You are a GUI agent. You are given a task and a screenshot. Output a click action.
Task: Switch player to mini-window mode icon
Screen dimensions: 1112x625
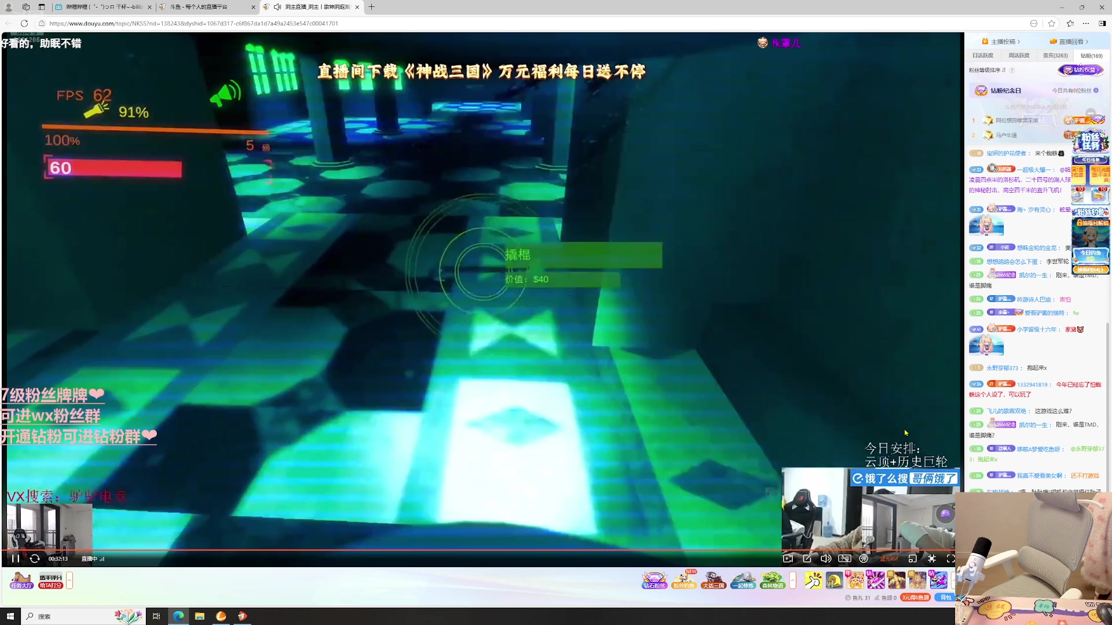912,558
